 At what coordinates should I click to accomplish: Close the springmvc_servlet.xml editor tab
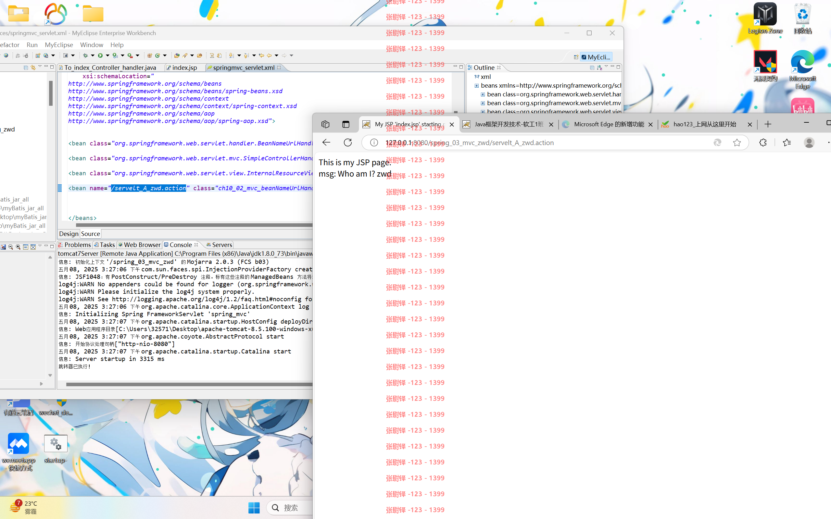tap(279, 67)
